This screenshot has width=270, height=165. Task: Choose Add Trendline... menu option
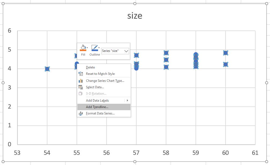point(97,107)
